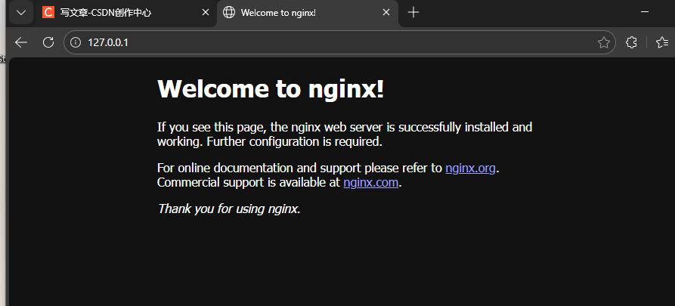The image size is (675, 306).
Task: Click the Welcome to nginx! heading
Action: coord(271,88)
